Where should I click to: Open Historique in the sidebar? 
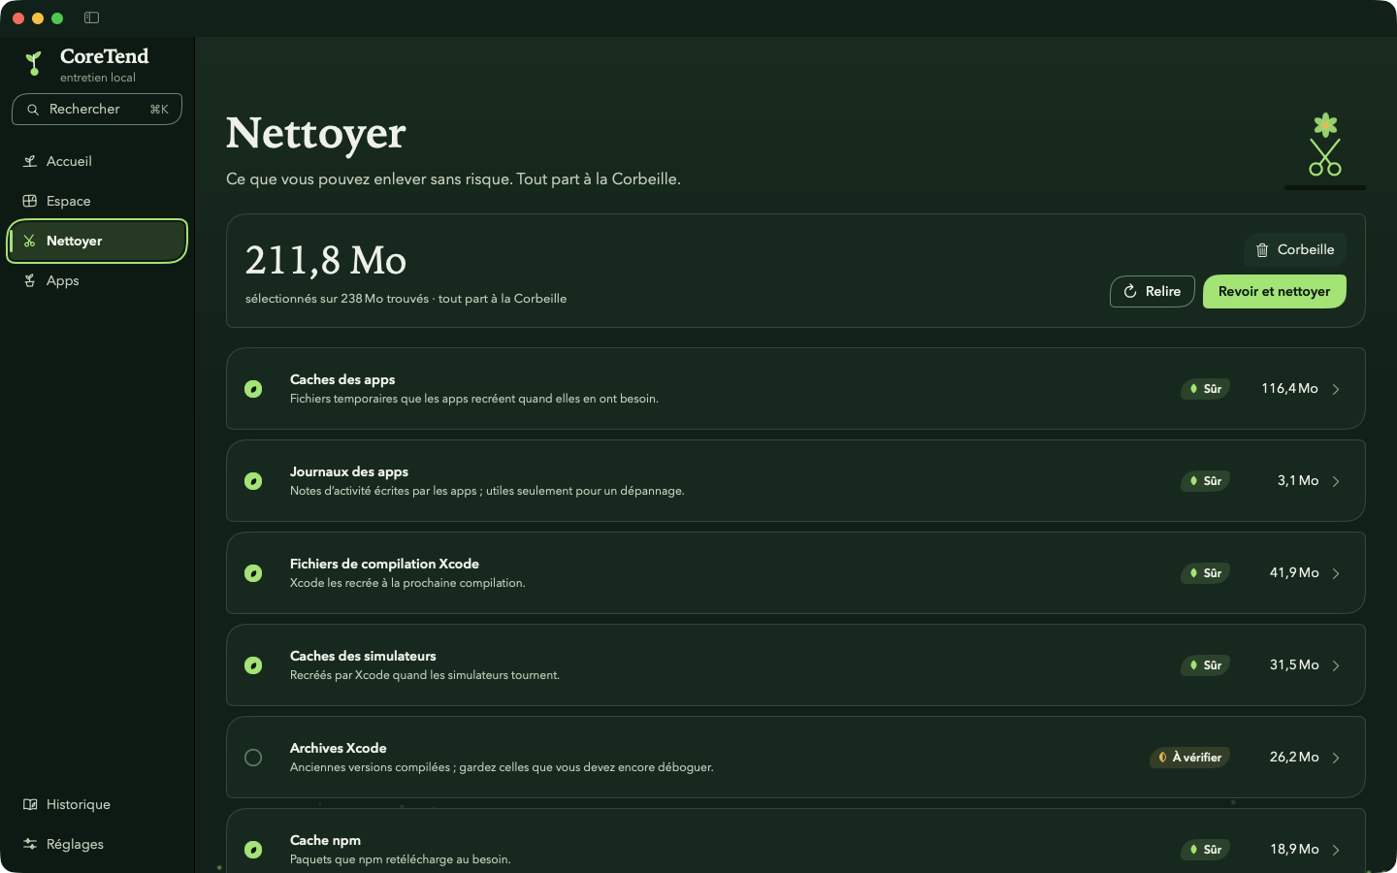click(x=97, y=804)
